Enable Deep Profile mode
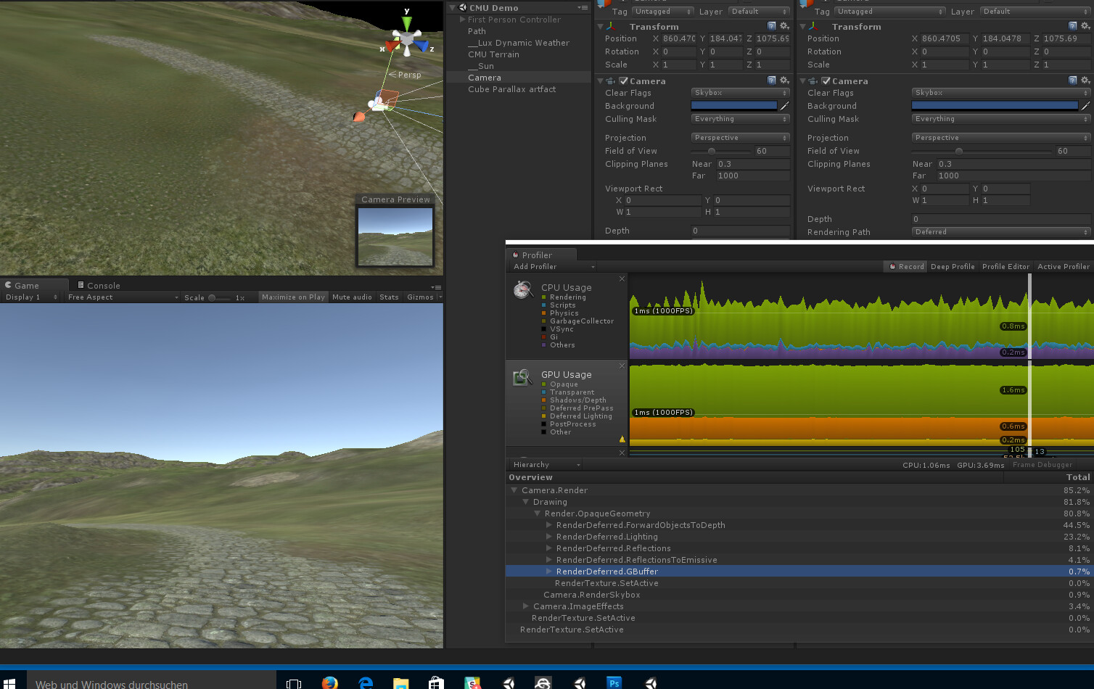The image size is (1094, 689). 953,266
